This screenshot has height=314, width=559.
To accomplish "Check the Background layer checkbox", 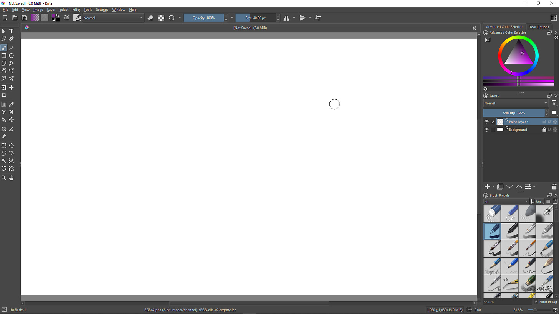I will tap(493, 130).
